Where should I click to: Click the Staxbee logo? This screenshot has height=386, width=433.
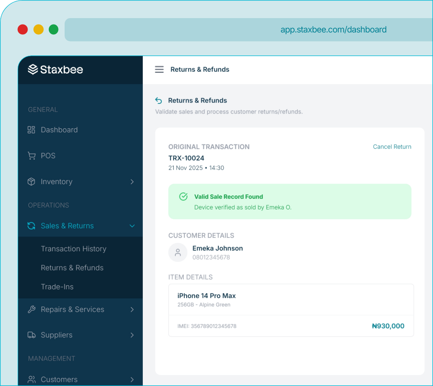56,69
